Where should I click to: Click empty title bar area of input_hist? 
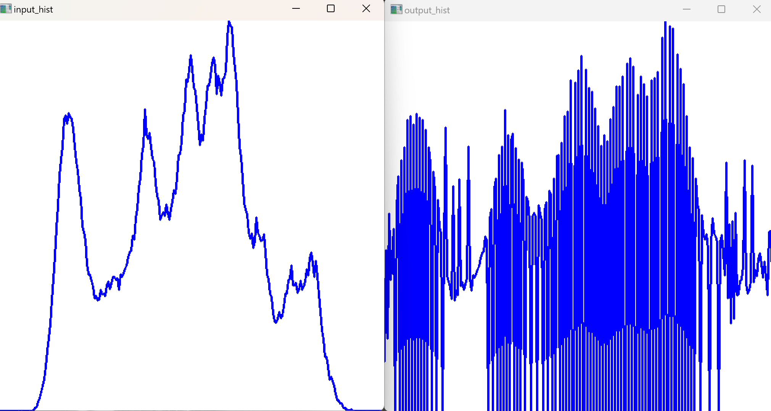172,10
